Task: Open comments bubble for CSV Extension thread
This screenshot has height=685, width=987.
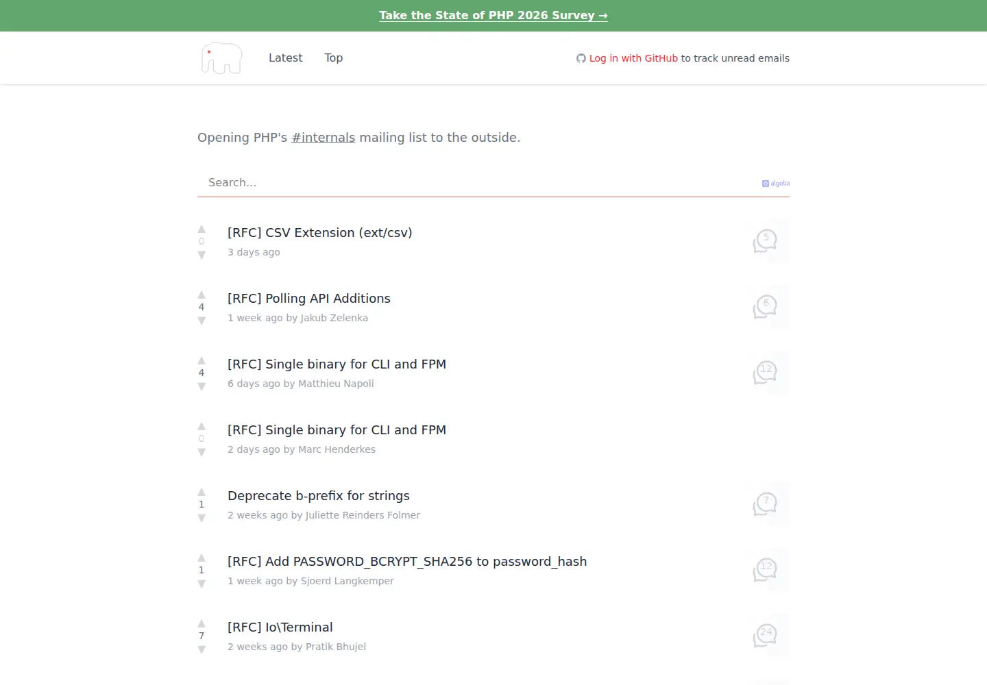Action: (x=765, y=241)
